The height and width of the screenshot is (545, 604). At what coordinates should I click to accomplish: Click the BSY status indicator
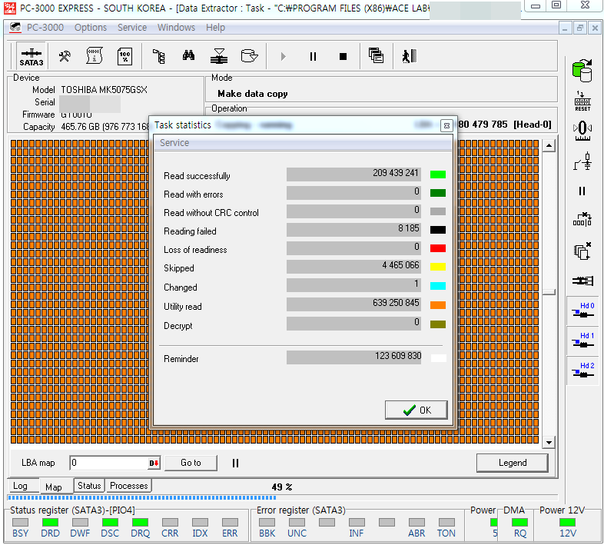pos(20,522)
